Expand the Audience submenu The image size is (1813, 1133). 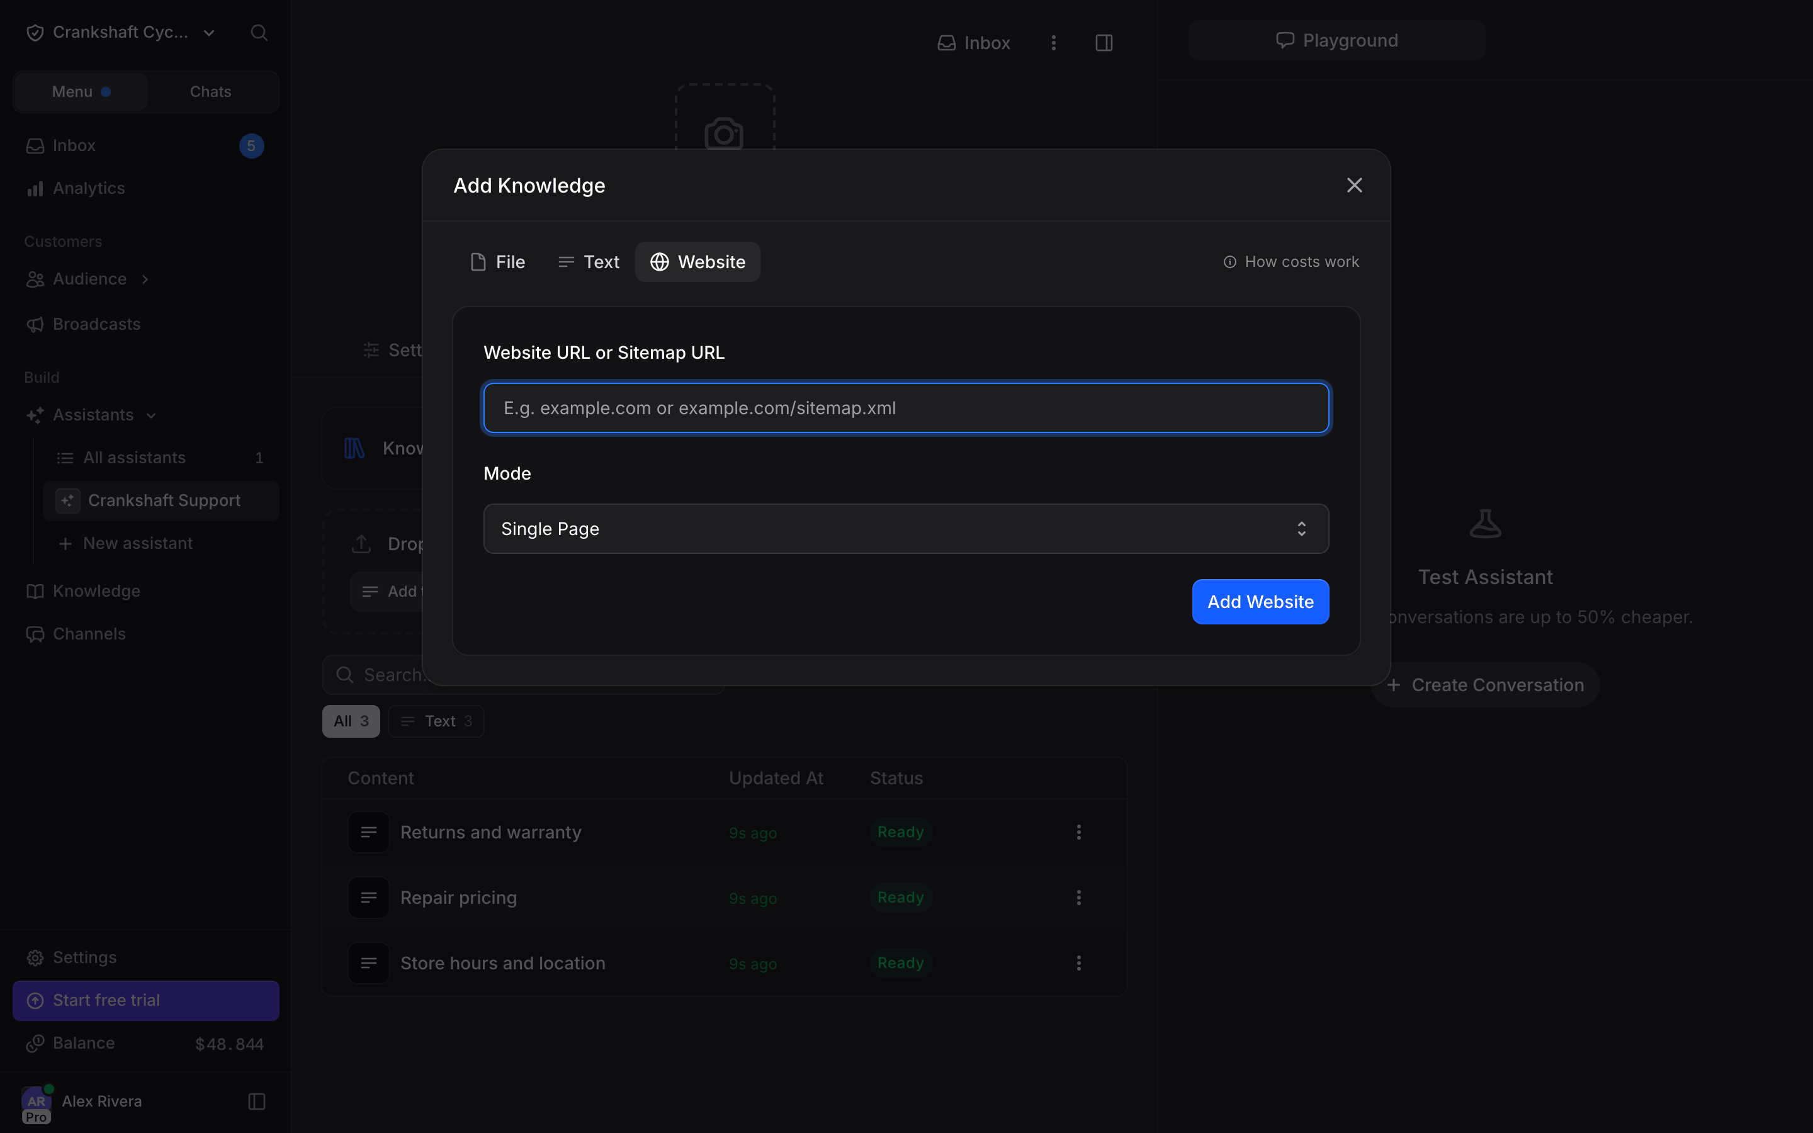click(145, 279)
